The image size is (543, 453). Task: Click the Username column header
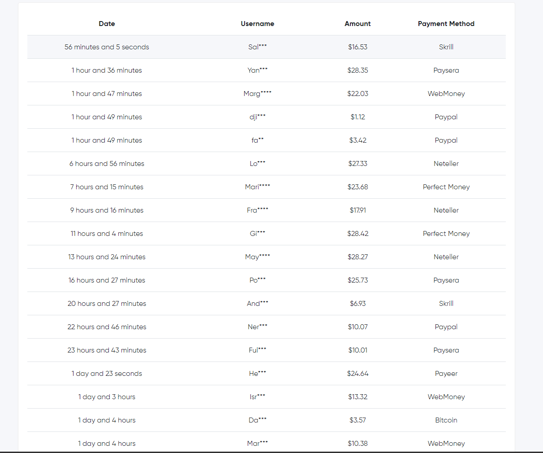[x=258, y=24]
